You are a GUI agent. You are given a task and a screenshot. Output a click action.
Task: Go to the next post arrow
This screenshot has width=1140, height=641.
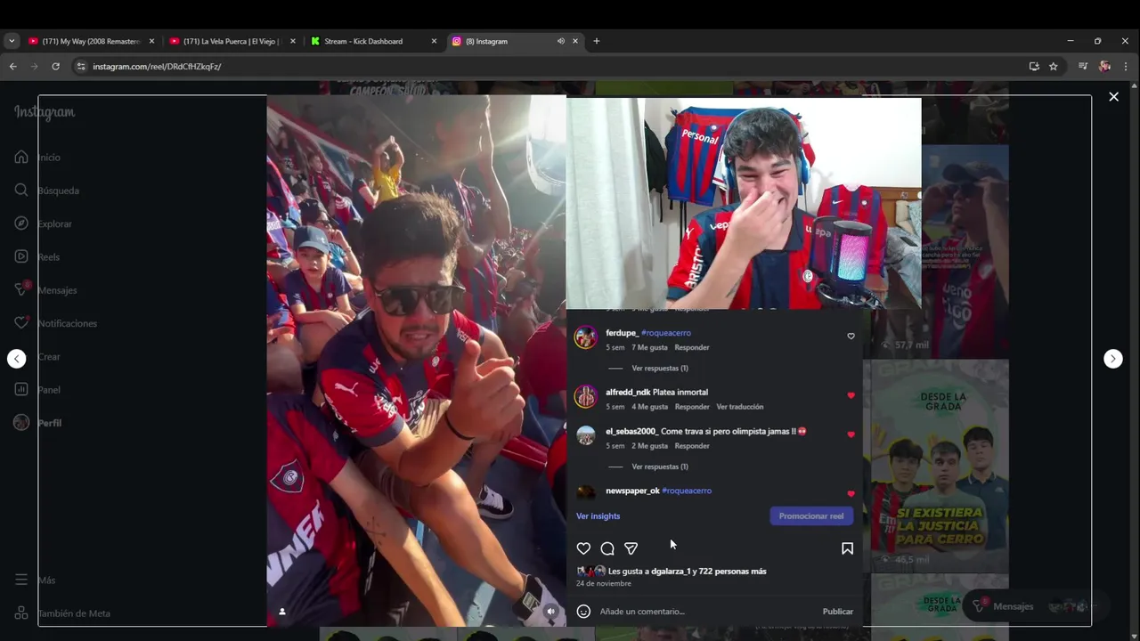(1113, 359)
